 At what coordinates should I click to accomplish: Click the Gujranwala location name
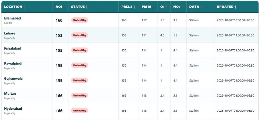[13, 78]
